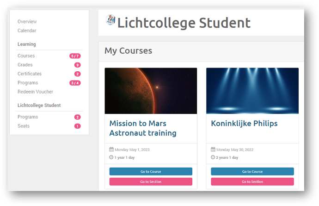The width and height of the screenshot is (319, 206).
Task: Click the Lichtcollege Student avatar icon
Action: pyautogui.click(x=110, y=20)
